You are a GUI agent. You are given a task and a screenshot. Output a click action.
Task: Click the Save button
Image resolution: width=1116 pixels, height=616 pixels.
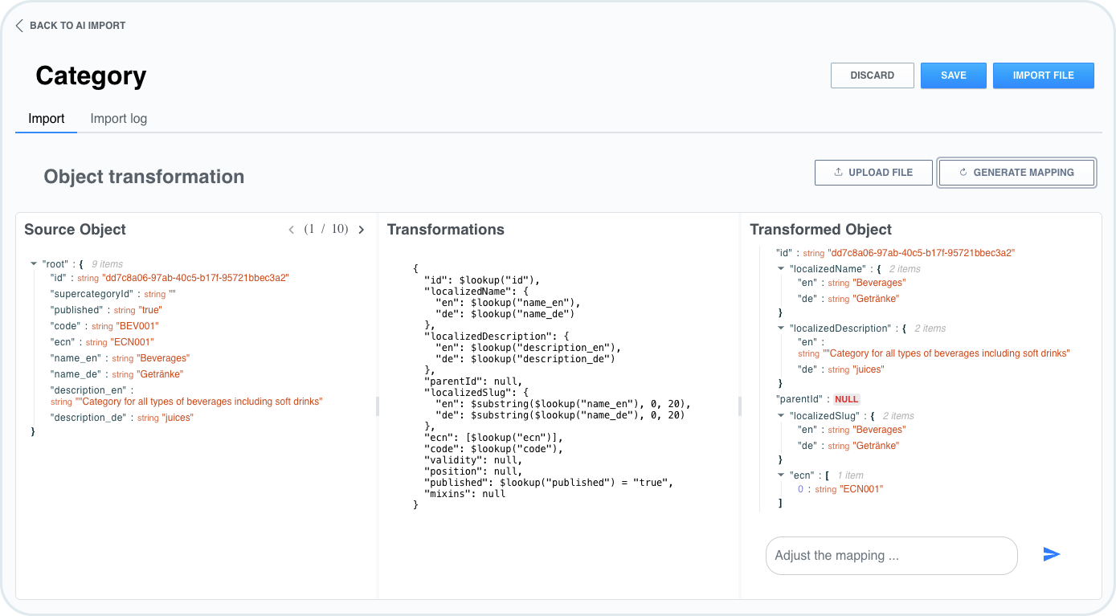point(953,75)
